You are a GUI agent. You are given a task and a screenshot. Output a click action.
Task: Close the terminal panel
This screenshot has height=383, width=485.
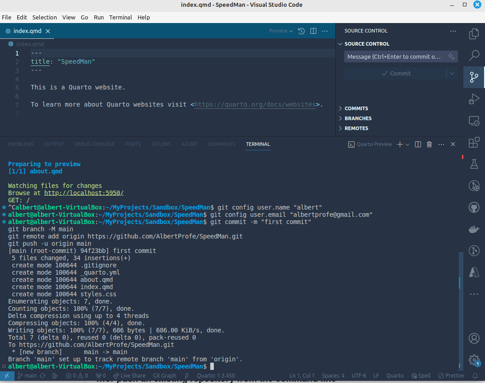pyautogui.click(x=453, y=144)
